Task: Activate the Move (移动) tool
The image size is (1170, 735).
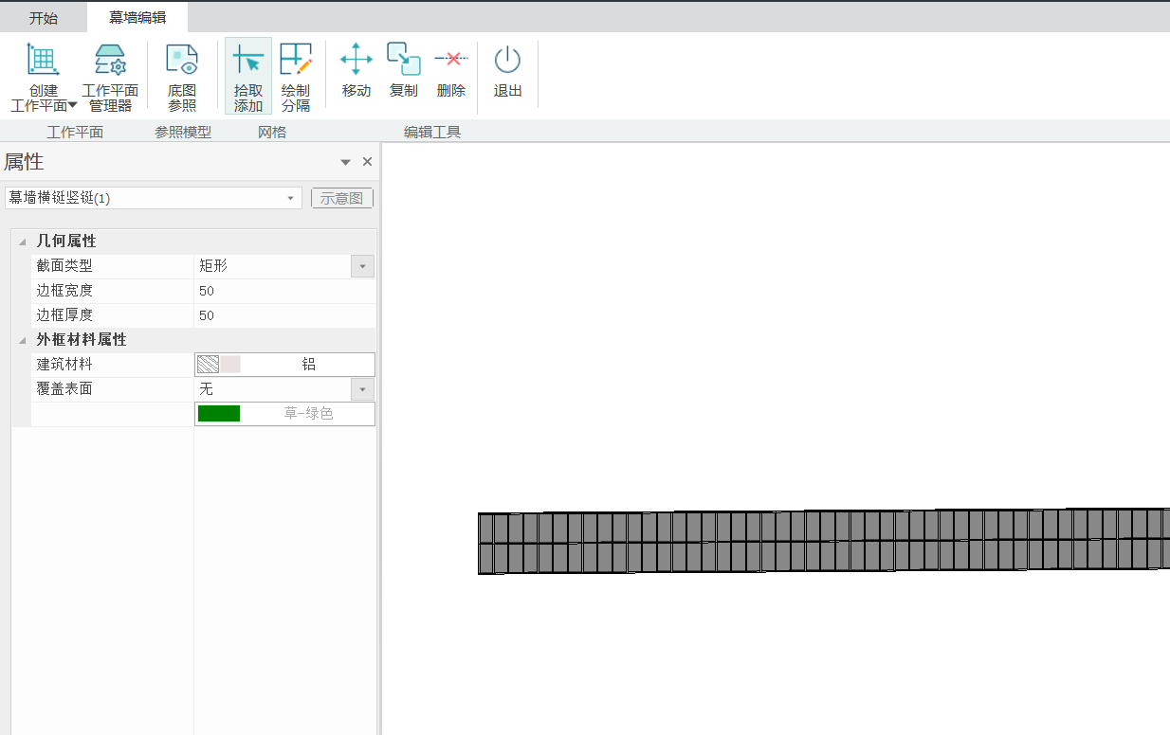Action: click(x=356, y=61)
